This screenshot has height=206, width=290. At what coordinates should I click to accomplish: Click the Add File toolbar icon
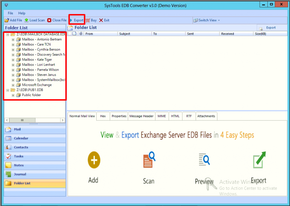[7, 20]
